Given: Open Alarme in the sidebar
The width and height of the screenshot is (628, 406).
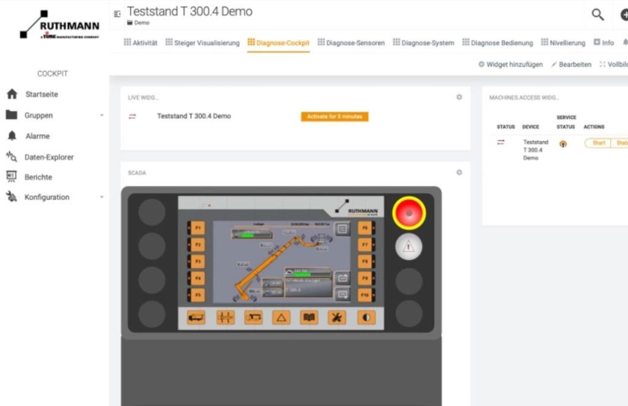Looking at the screenshot, I should click(37, 136).
